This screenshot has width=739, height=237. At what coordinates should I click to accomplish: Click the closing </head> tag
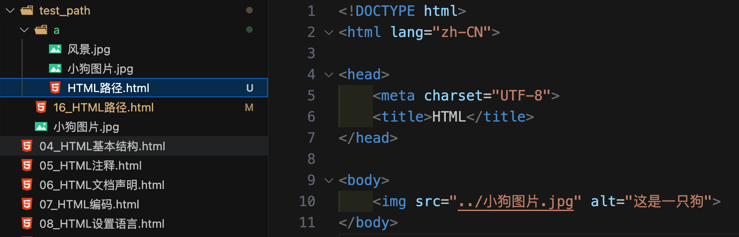pos(368,138)
